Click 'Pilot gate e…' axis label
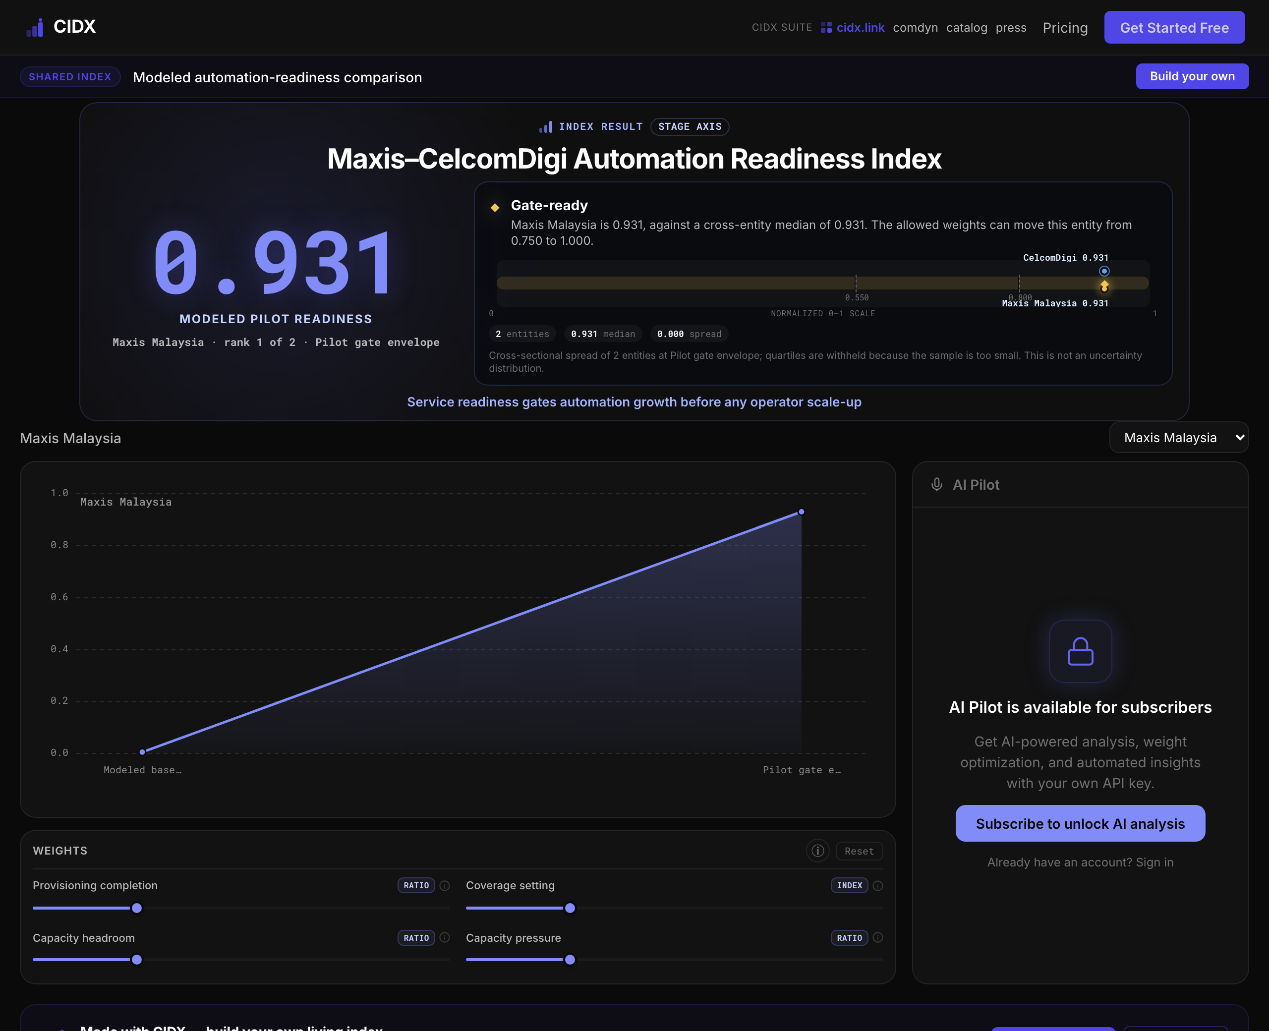Image resolution: width=1269 pixels, height=1031 pixels. [x=802, y=770]
